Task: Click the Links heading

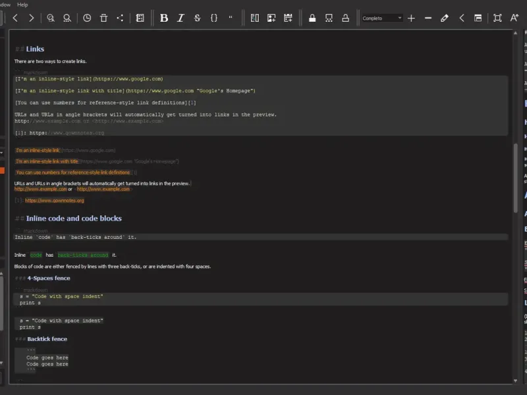Action: point(35,49)
